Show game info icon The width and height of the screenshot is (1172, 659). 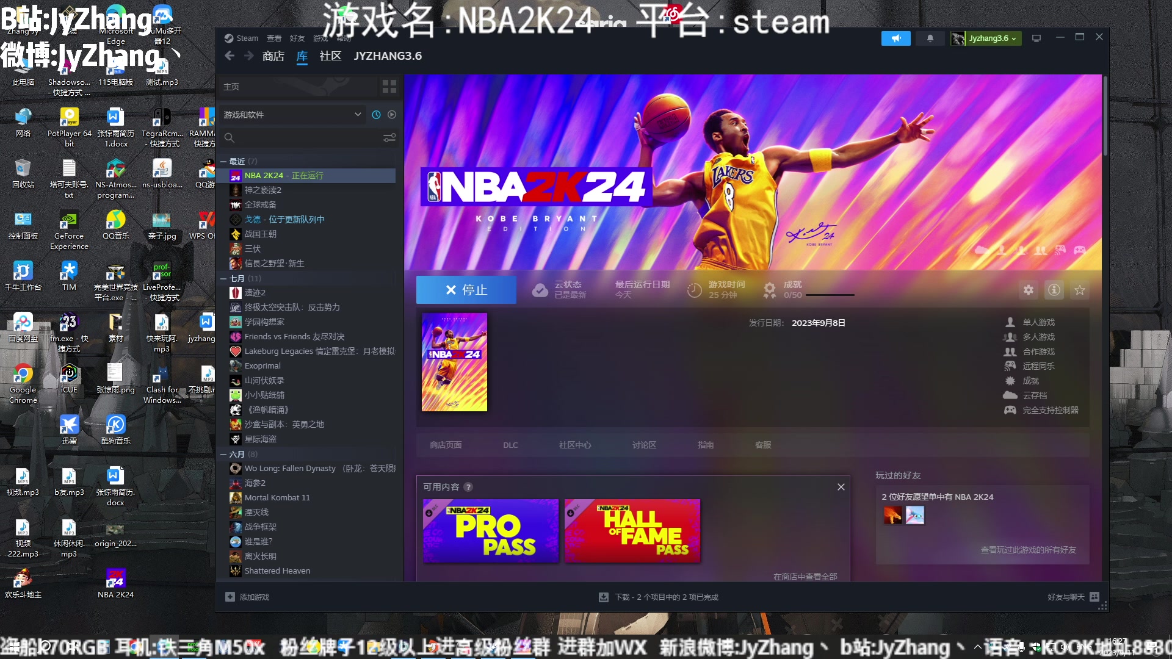point(1054,290)
